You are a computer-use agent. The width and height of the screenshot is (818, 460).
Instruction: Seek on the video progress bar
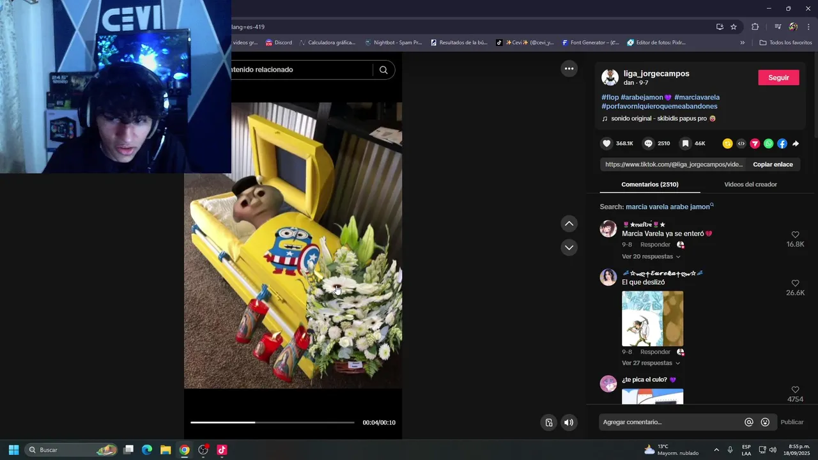click(x=272, y=422)
